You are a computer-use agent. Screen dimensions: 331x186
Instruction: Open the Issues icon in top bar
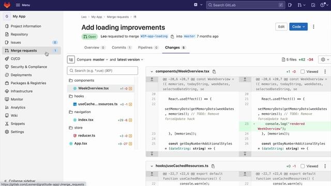pyautogui.click(x=290, y=5)
